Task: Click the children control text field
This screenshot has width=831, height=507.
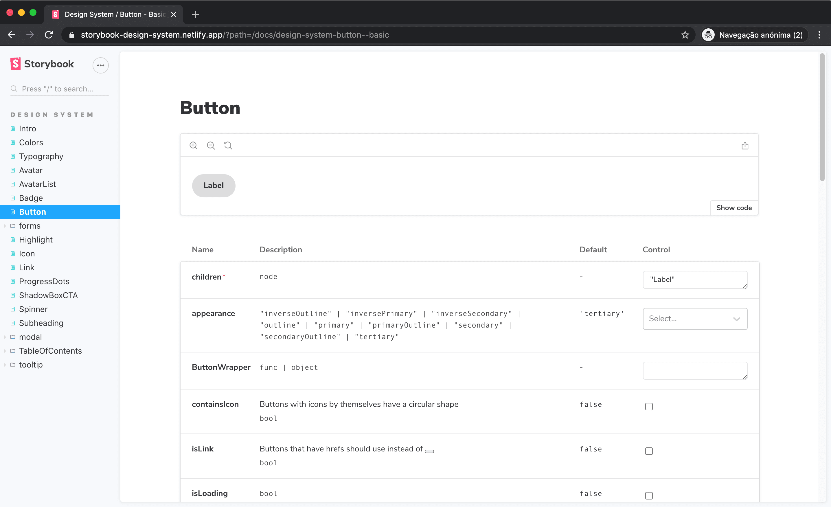Action: point(695,280)
